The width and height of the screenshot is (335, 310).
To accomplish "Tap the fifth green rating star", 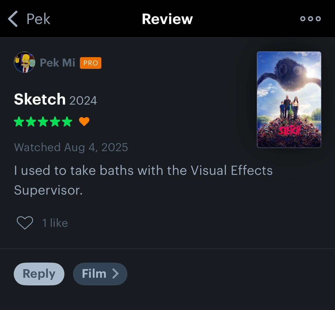I will (67, 122).
